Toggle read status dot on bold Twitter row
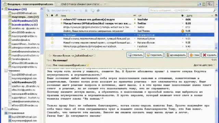The image size is (219, 123). click(135, 23)
